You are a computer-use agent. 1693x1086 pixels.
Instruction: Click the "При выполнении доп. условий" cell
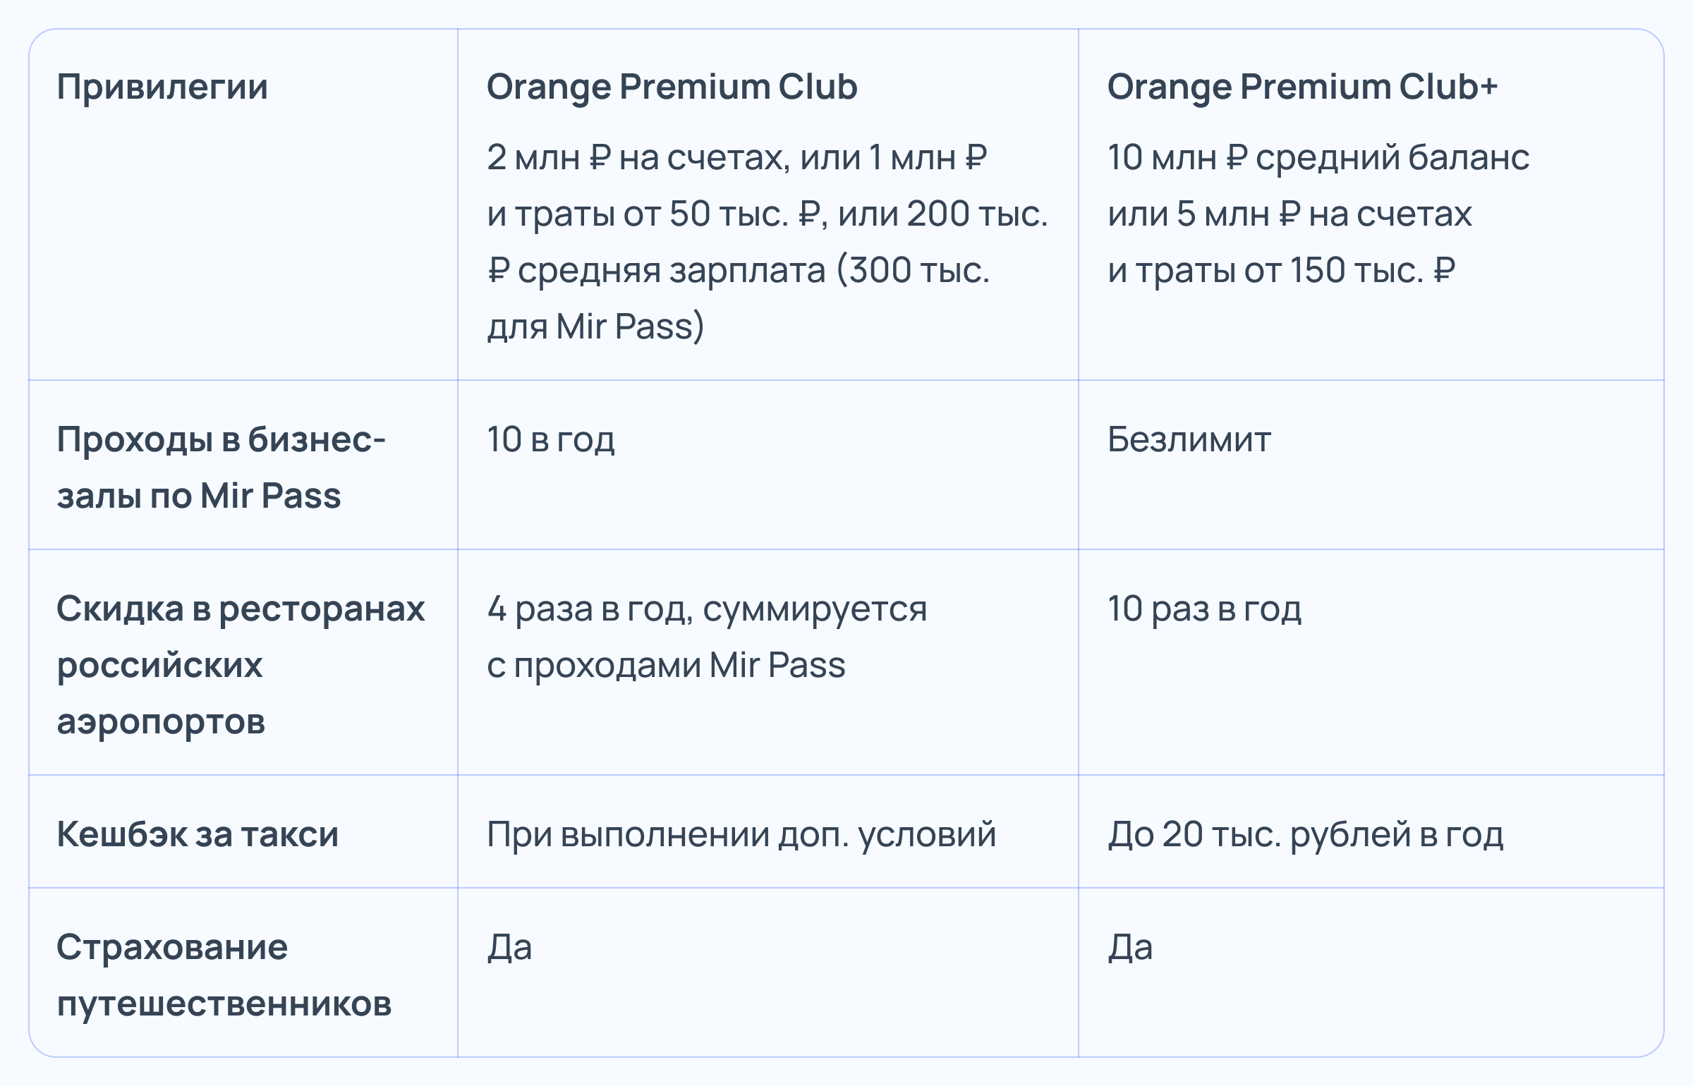(x=741, y=834)
